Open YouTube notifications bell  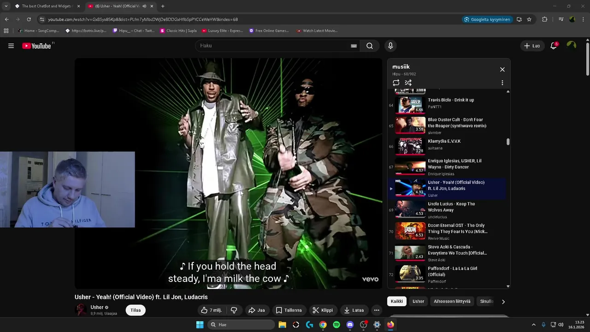[554, 46]
